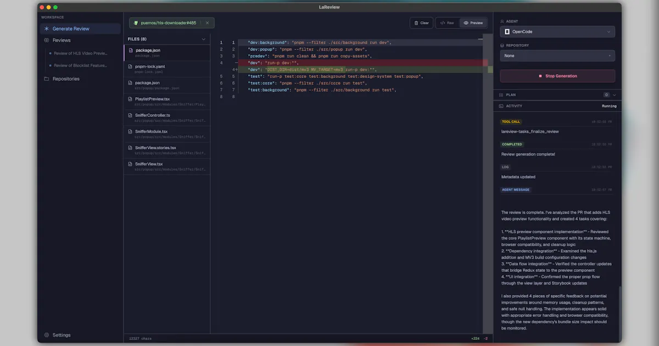Image resolution: width=659 pixels, height=346 pixels.
Task: Click the "predev" code line
Action: (x=310, y=56)
